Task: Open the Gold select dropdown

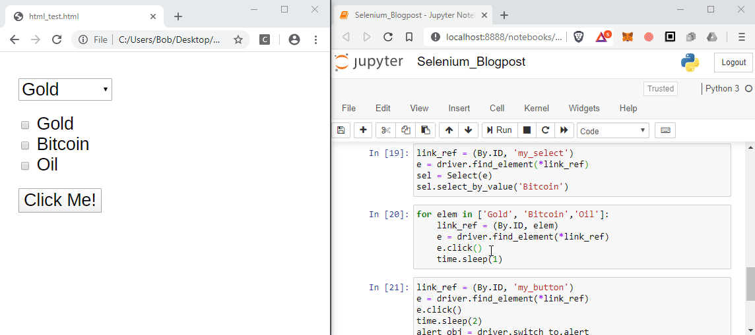Action: coord(65,90)
